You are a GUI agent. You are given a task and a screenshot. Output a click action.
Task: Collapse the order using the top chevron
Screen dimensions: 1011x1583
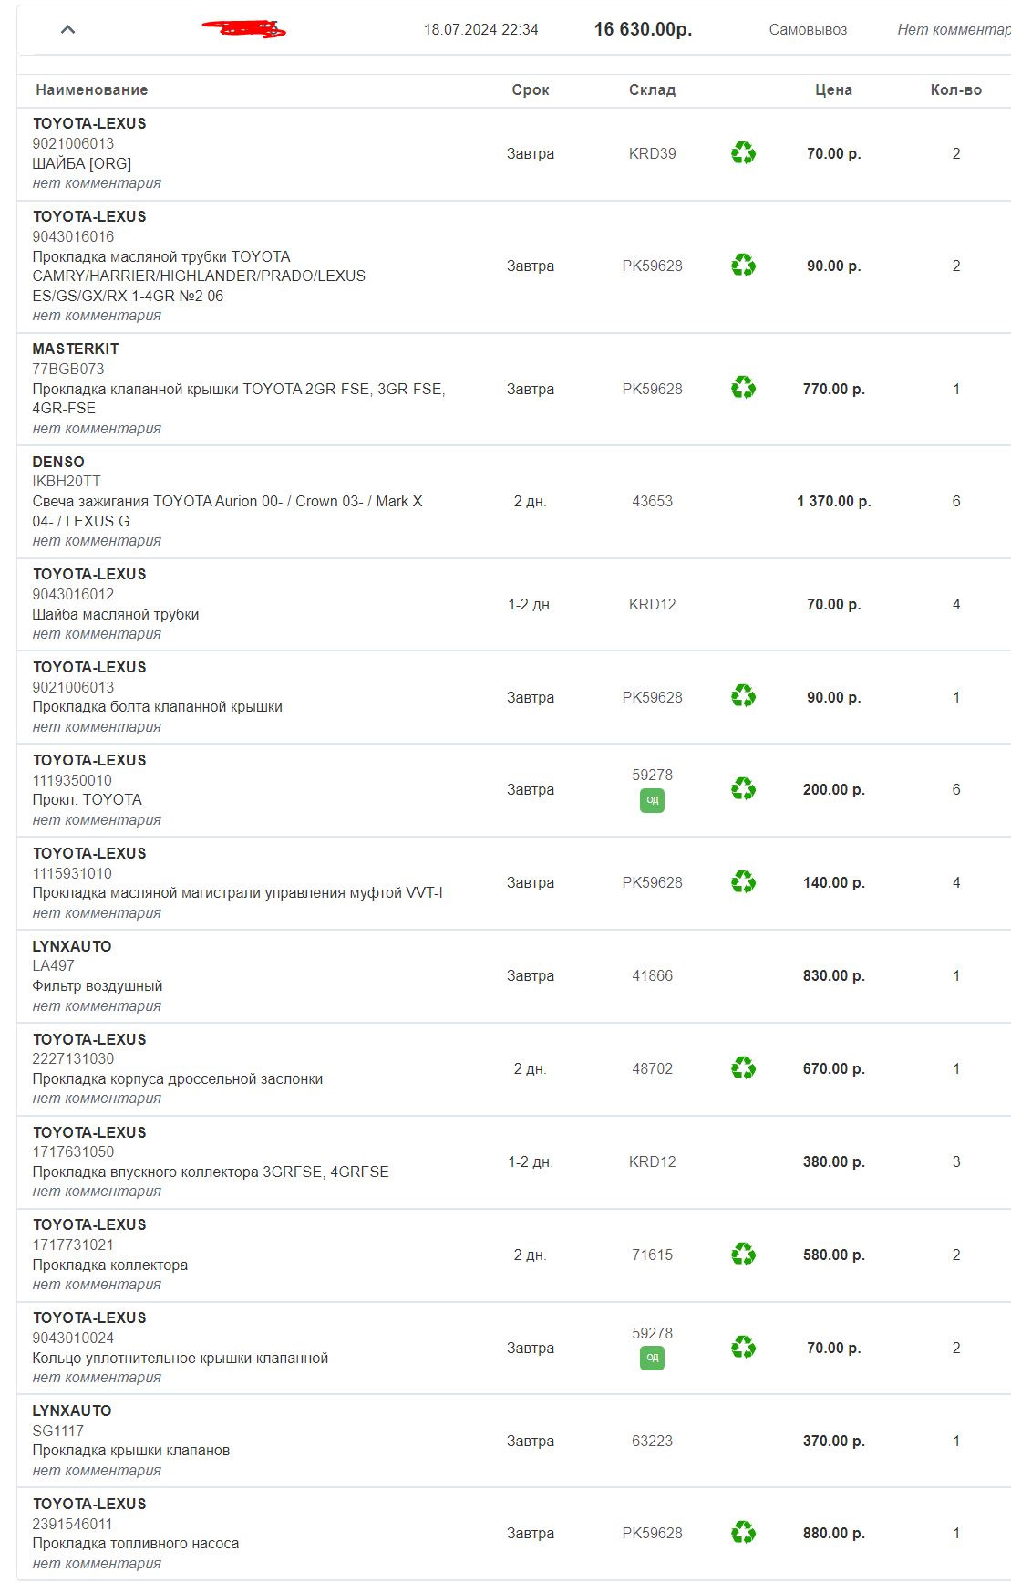pos(67,29)
